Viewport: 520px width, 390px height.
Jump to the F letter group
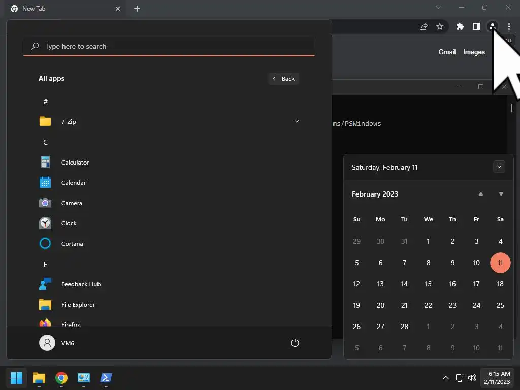(45, 264)
